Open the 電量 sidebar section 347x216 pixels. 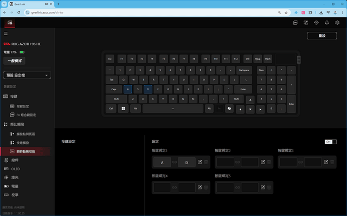(15, 186)
